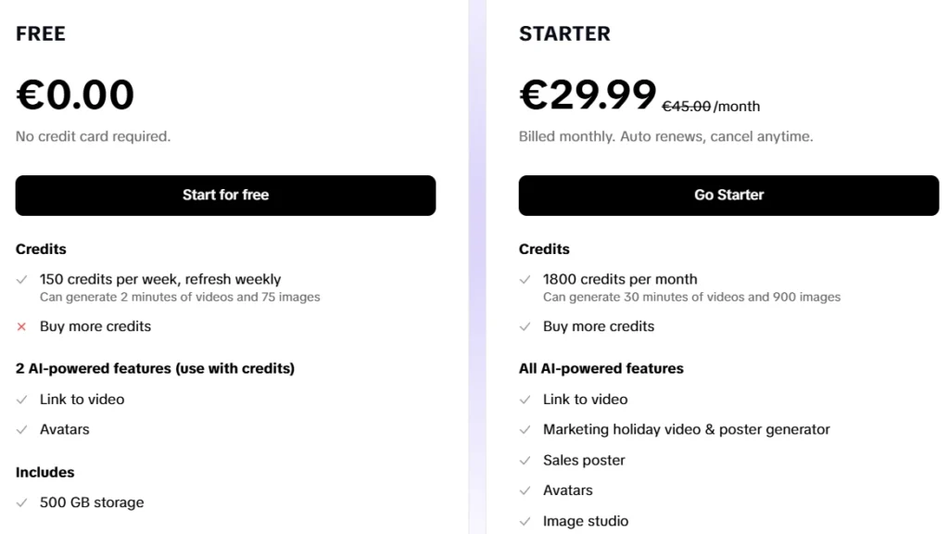Viewport: 949px width, 534px height.
Task: Select the FREE plan heading
Action: (41, 34)
